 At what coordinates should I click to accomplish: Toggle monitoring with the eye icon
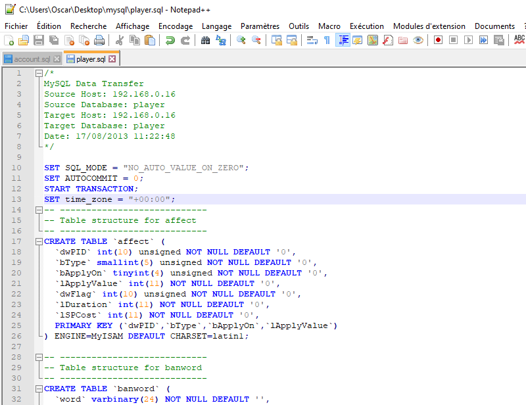click(418, 40)
